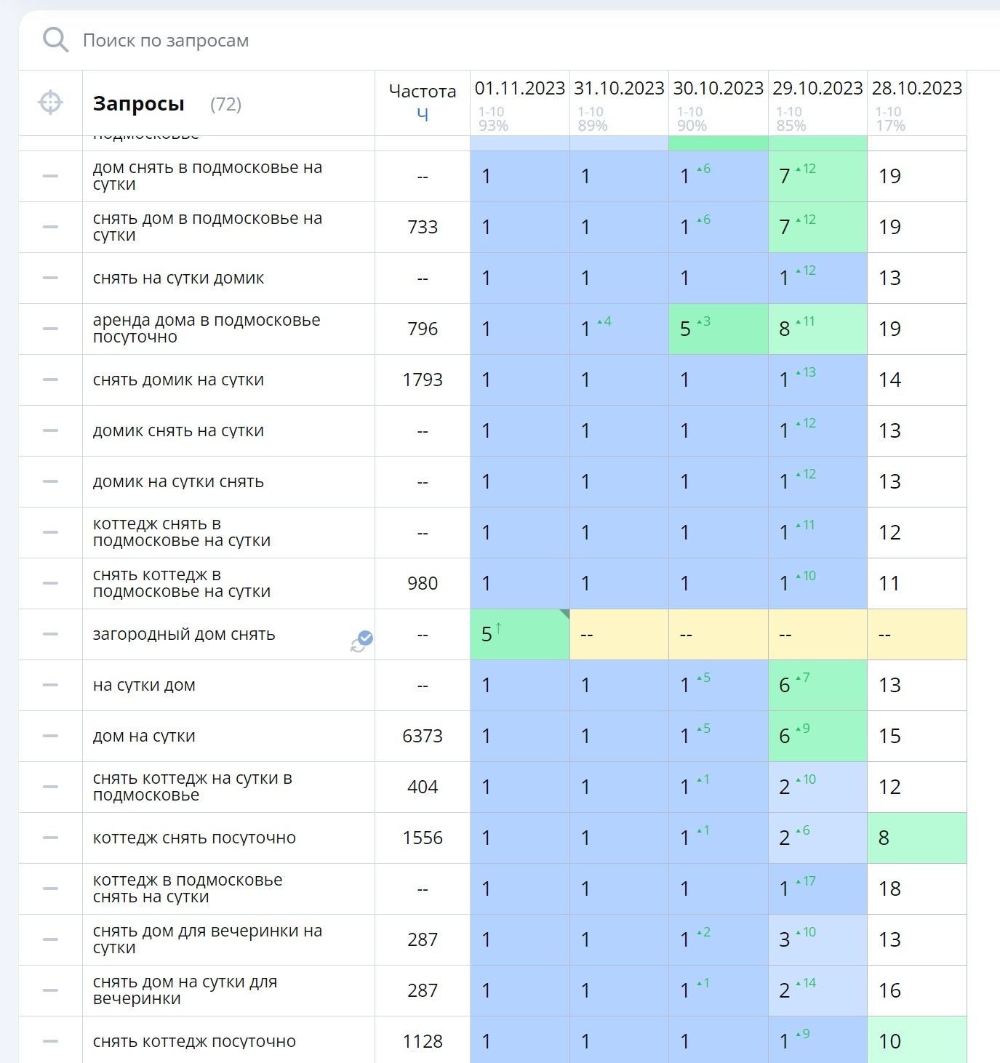Screen dimensions: 1000x1063
Task: Click position 8 cell under 28.10.2023
Action: click(x=916, y=838)
